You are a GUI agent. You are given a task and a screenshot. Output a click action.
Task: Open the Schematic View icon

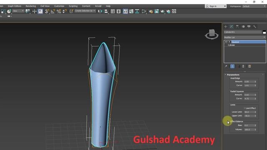click(137, 11)
